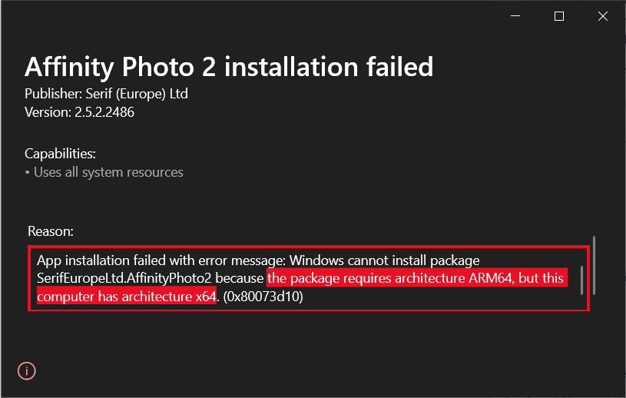Maximize the installer window

(559, 16)
